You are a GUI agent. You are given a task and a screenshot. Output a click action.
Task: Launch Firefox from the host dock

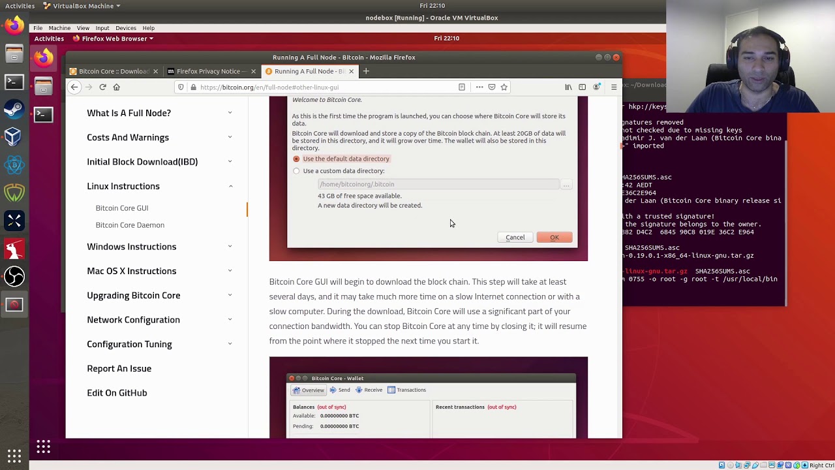14,26
